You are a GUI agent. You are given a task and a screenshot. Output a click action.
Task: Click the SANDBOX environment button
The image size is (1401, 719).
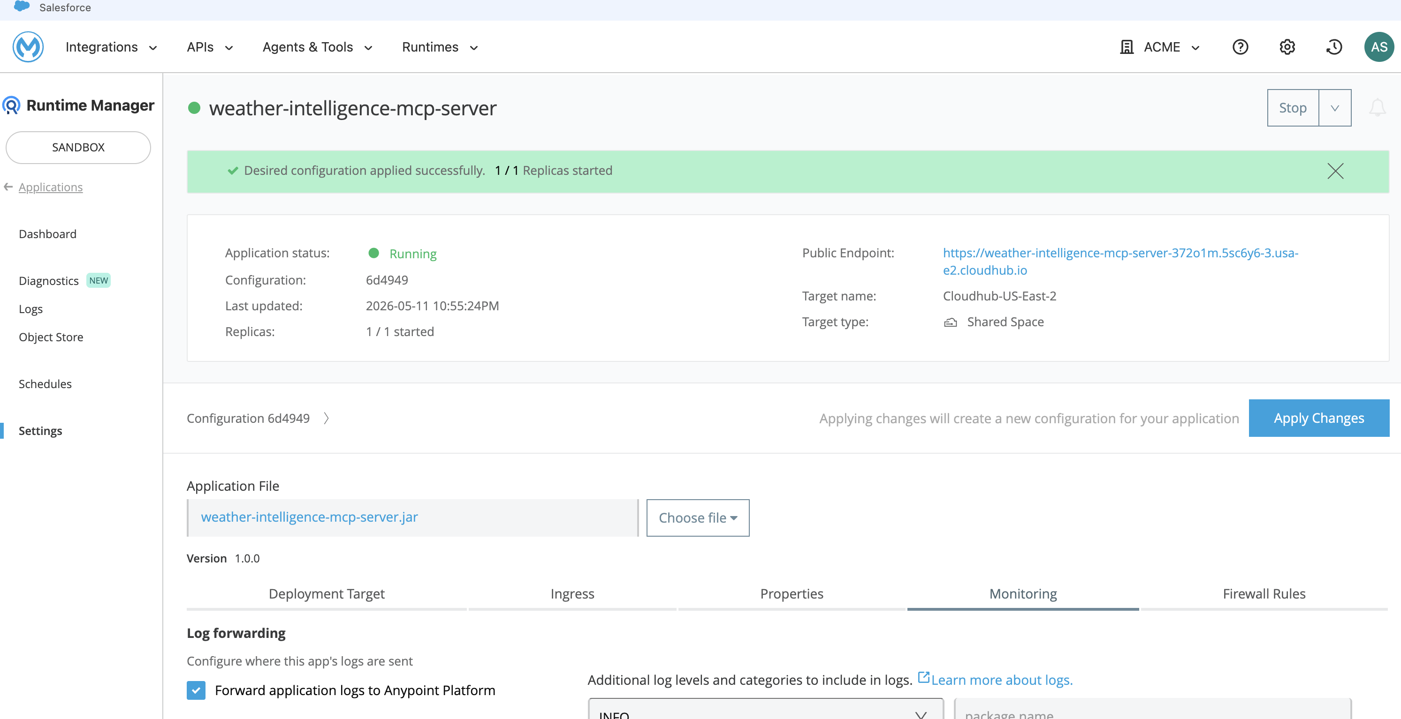78,147
